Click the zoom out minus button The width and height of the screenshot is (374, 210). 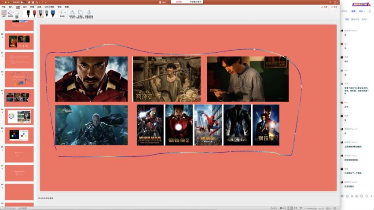[x=305, y=208]
